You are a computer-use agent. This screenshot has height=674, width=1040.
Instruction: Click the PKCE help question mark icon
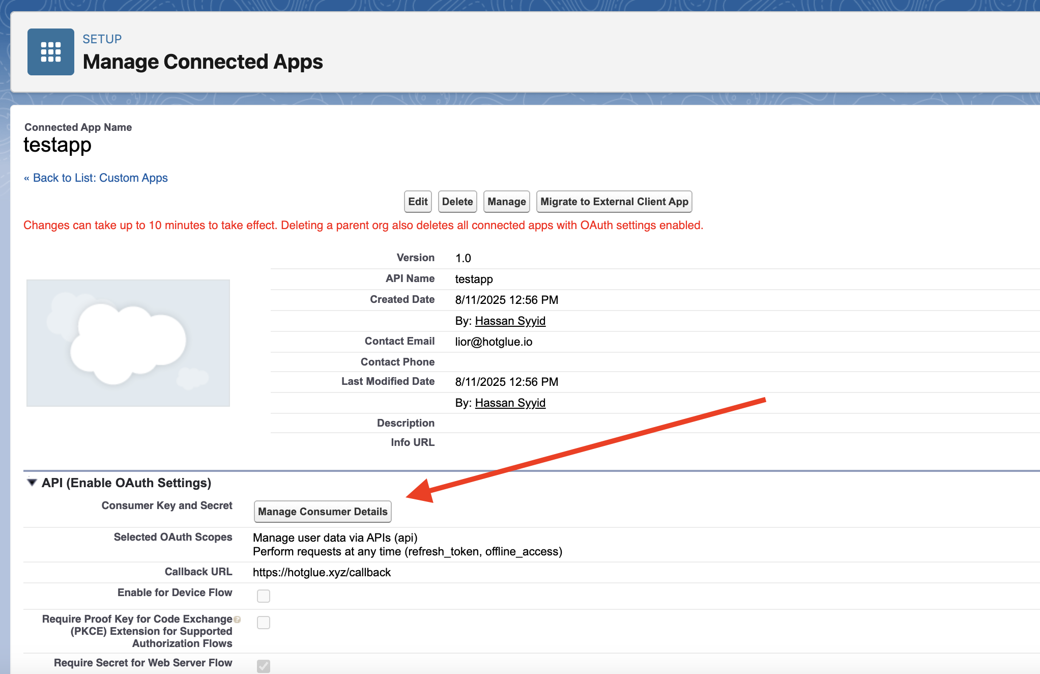click(237, 620)
